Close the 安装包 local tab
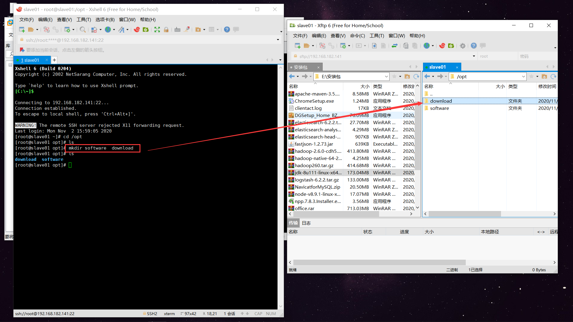This screenshot has height=322, width=573. 318,67
